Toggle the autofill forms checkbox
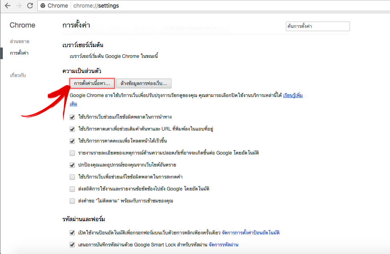Image resolution: width=390 pixels, height=254 pixels. tap(72, 233)
